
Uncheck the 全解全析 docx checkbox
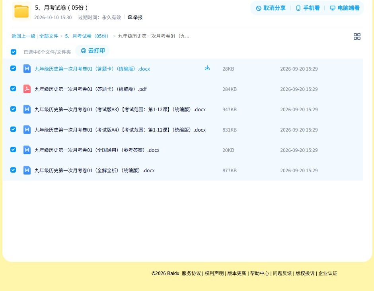[13, 170]
